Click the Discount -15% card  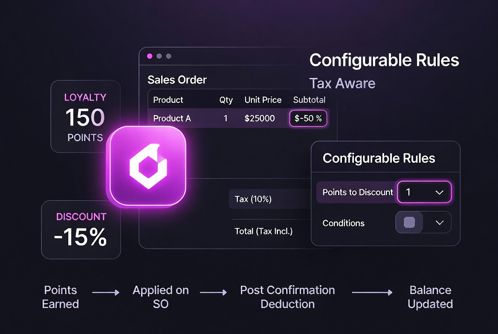(x=81, y=230)
